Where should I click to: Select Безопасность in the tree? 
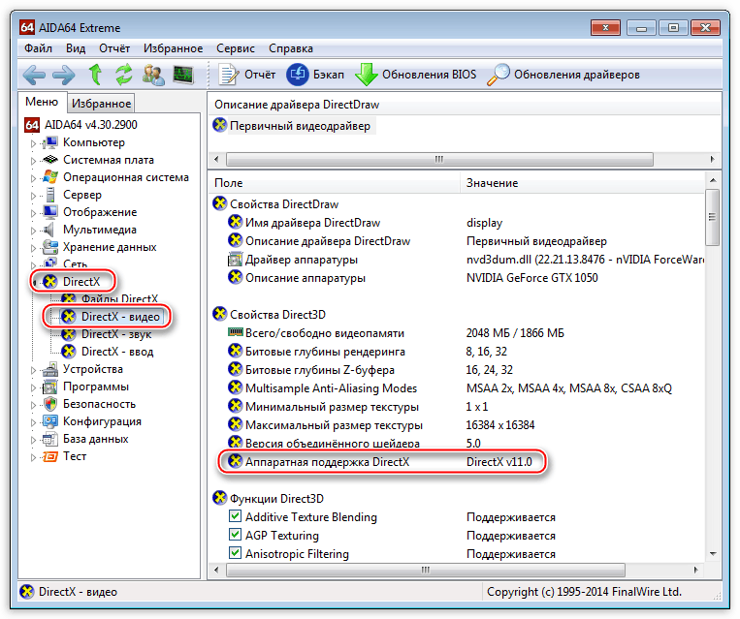point(89,404)
